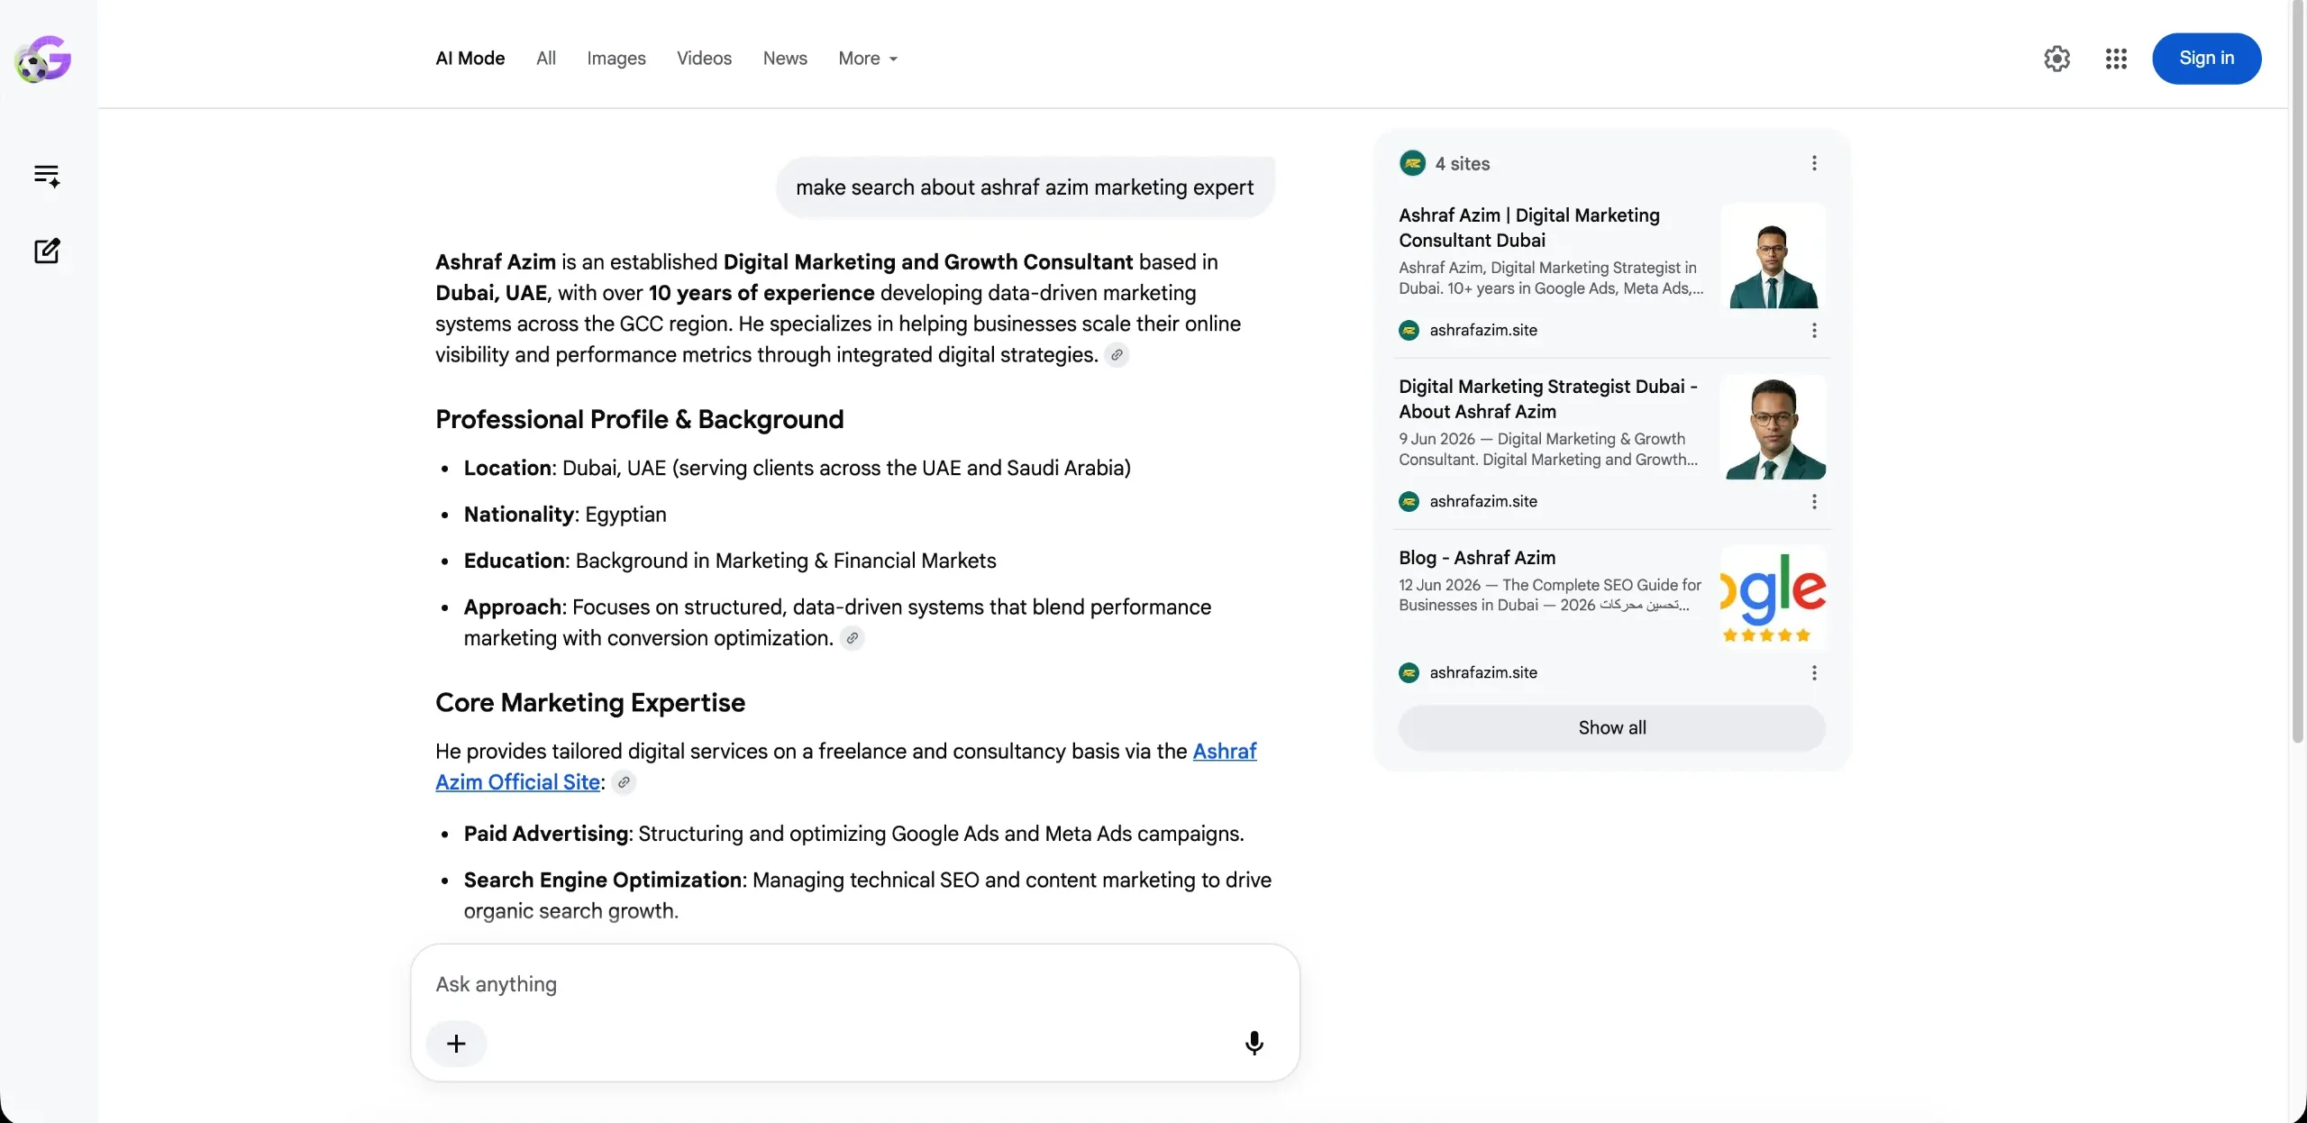
Task: Open the settings gear icon
Action: click(2056, 59)
